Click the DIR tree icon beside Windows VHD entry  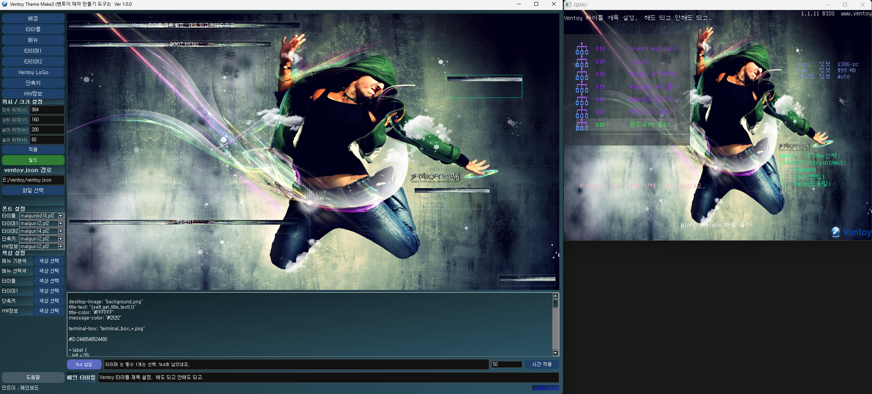tap(582, 87)
